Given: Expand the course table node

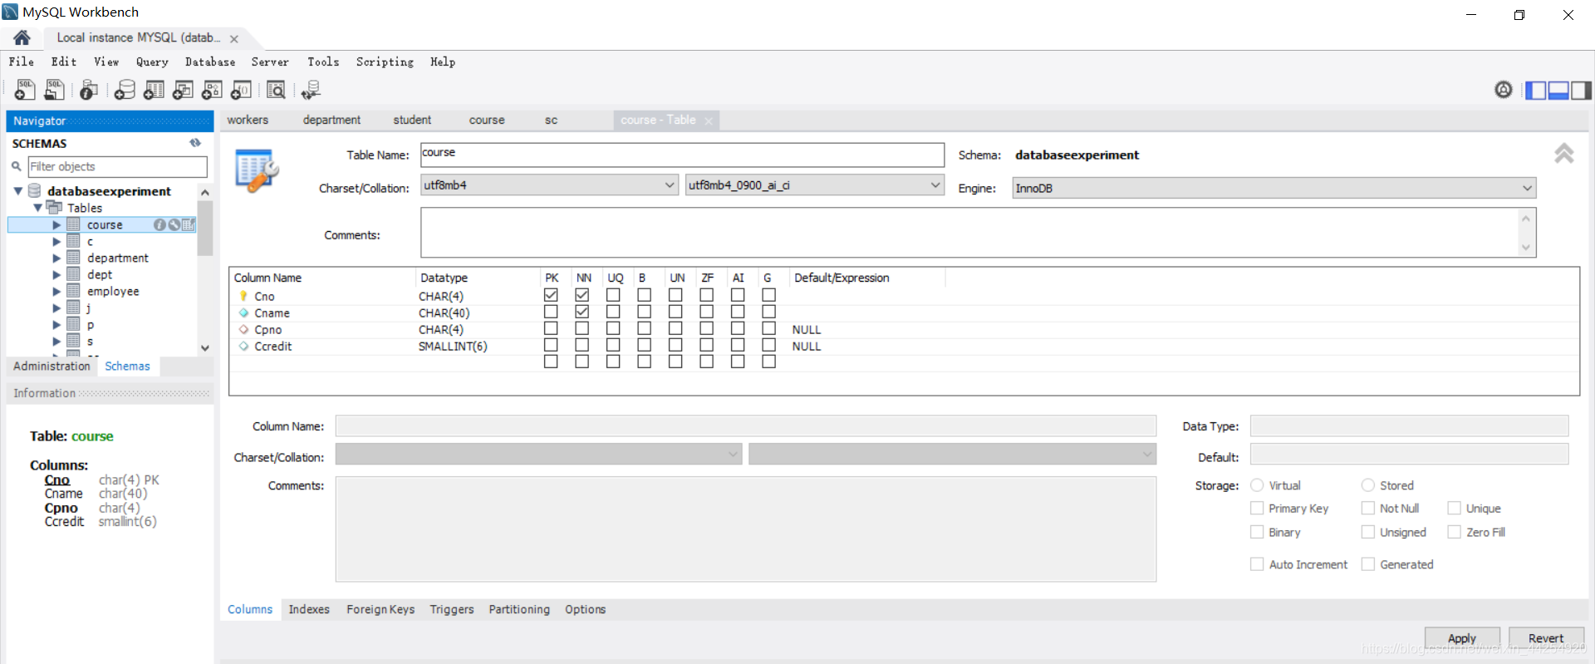Looking at the screenshot, I should tap(56, 224).
